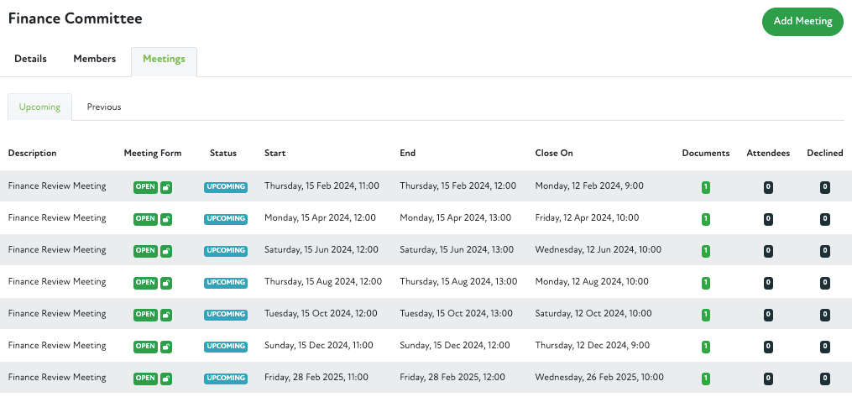Click the unlock icon for 15 Jun 2024 meeting
Viewport: 852px width, 397px height.
coord(166,250)
